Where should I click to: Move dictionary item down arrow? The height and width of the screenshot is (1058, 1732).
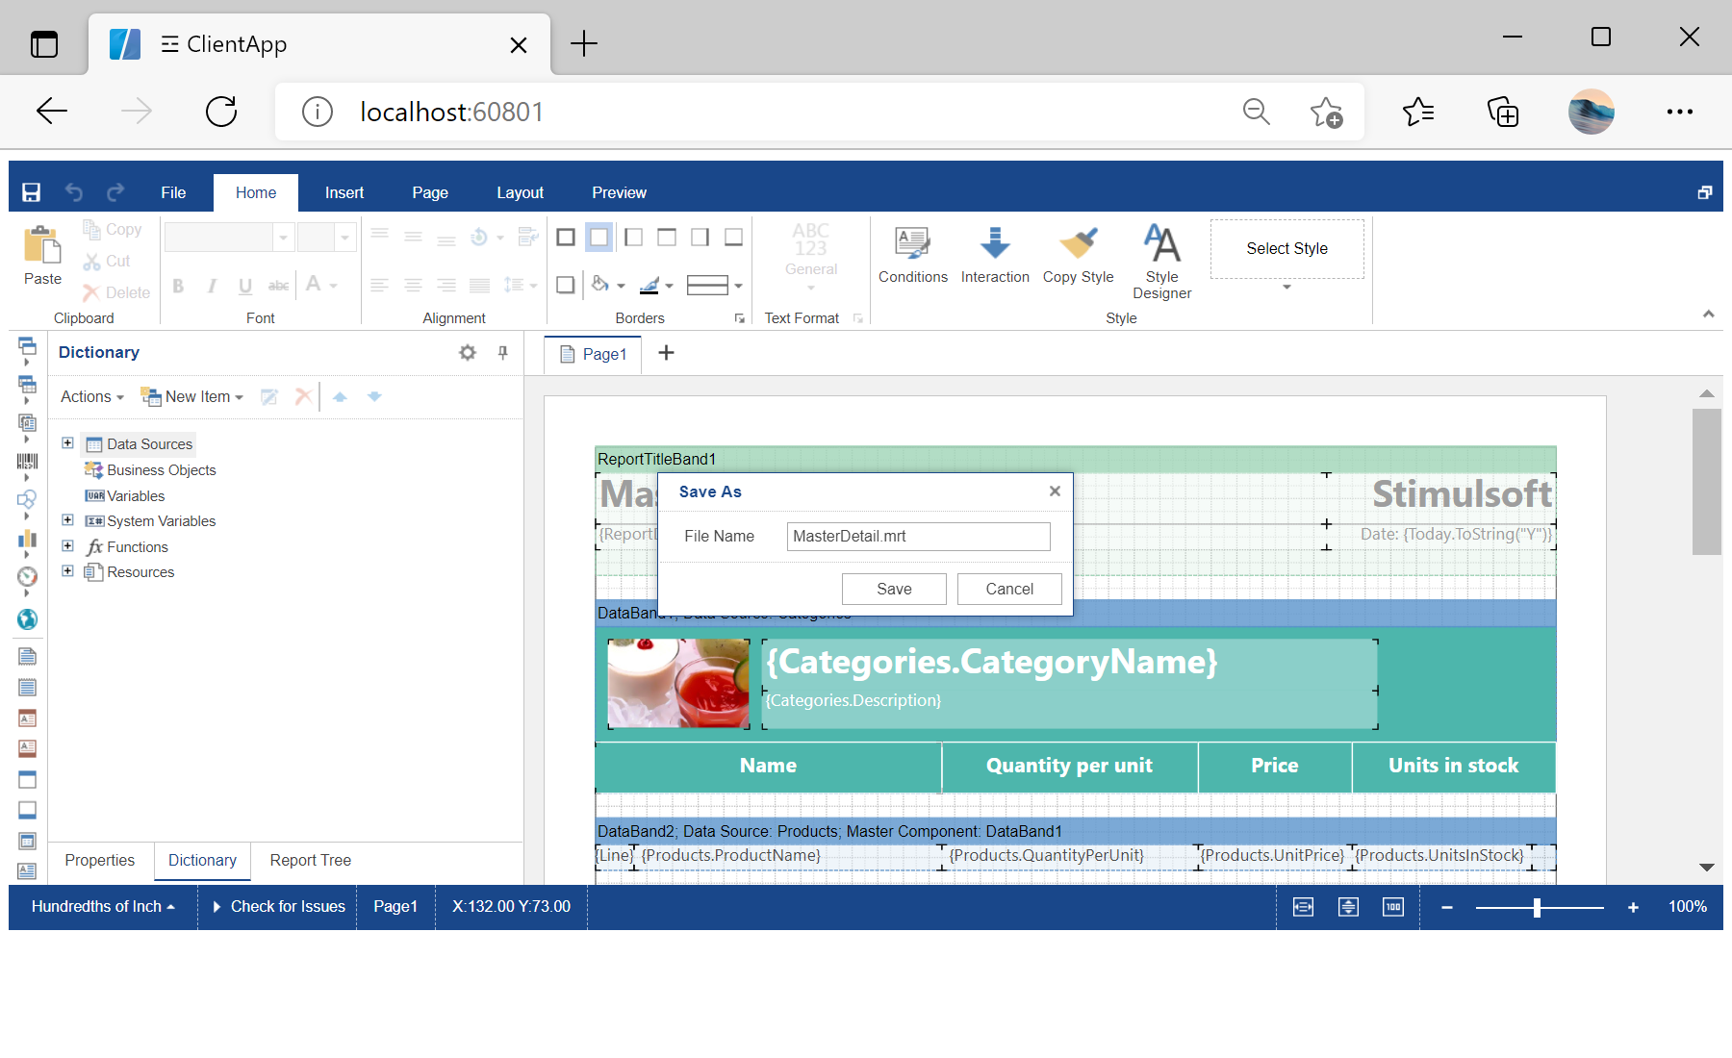coord(374,396)
